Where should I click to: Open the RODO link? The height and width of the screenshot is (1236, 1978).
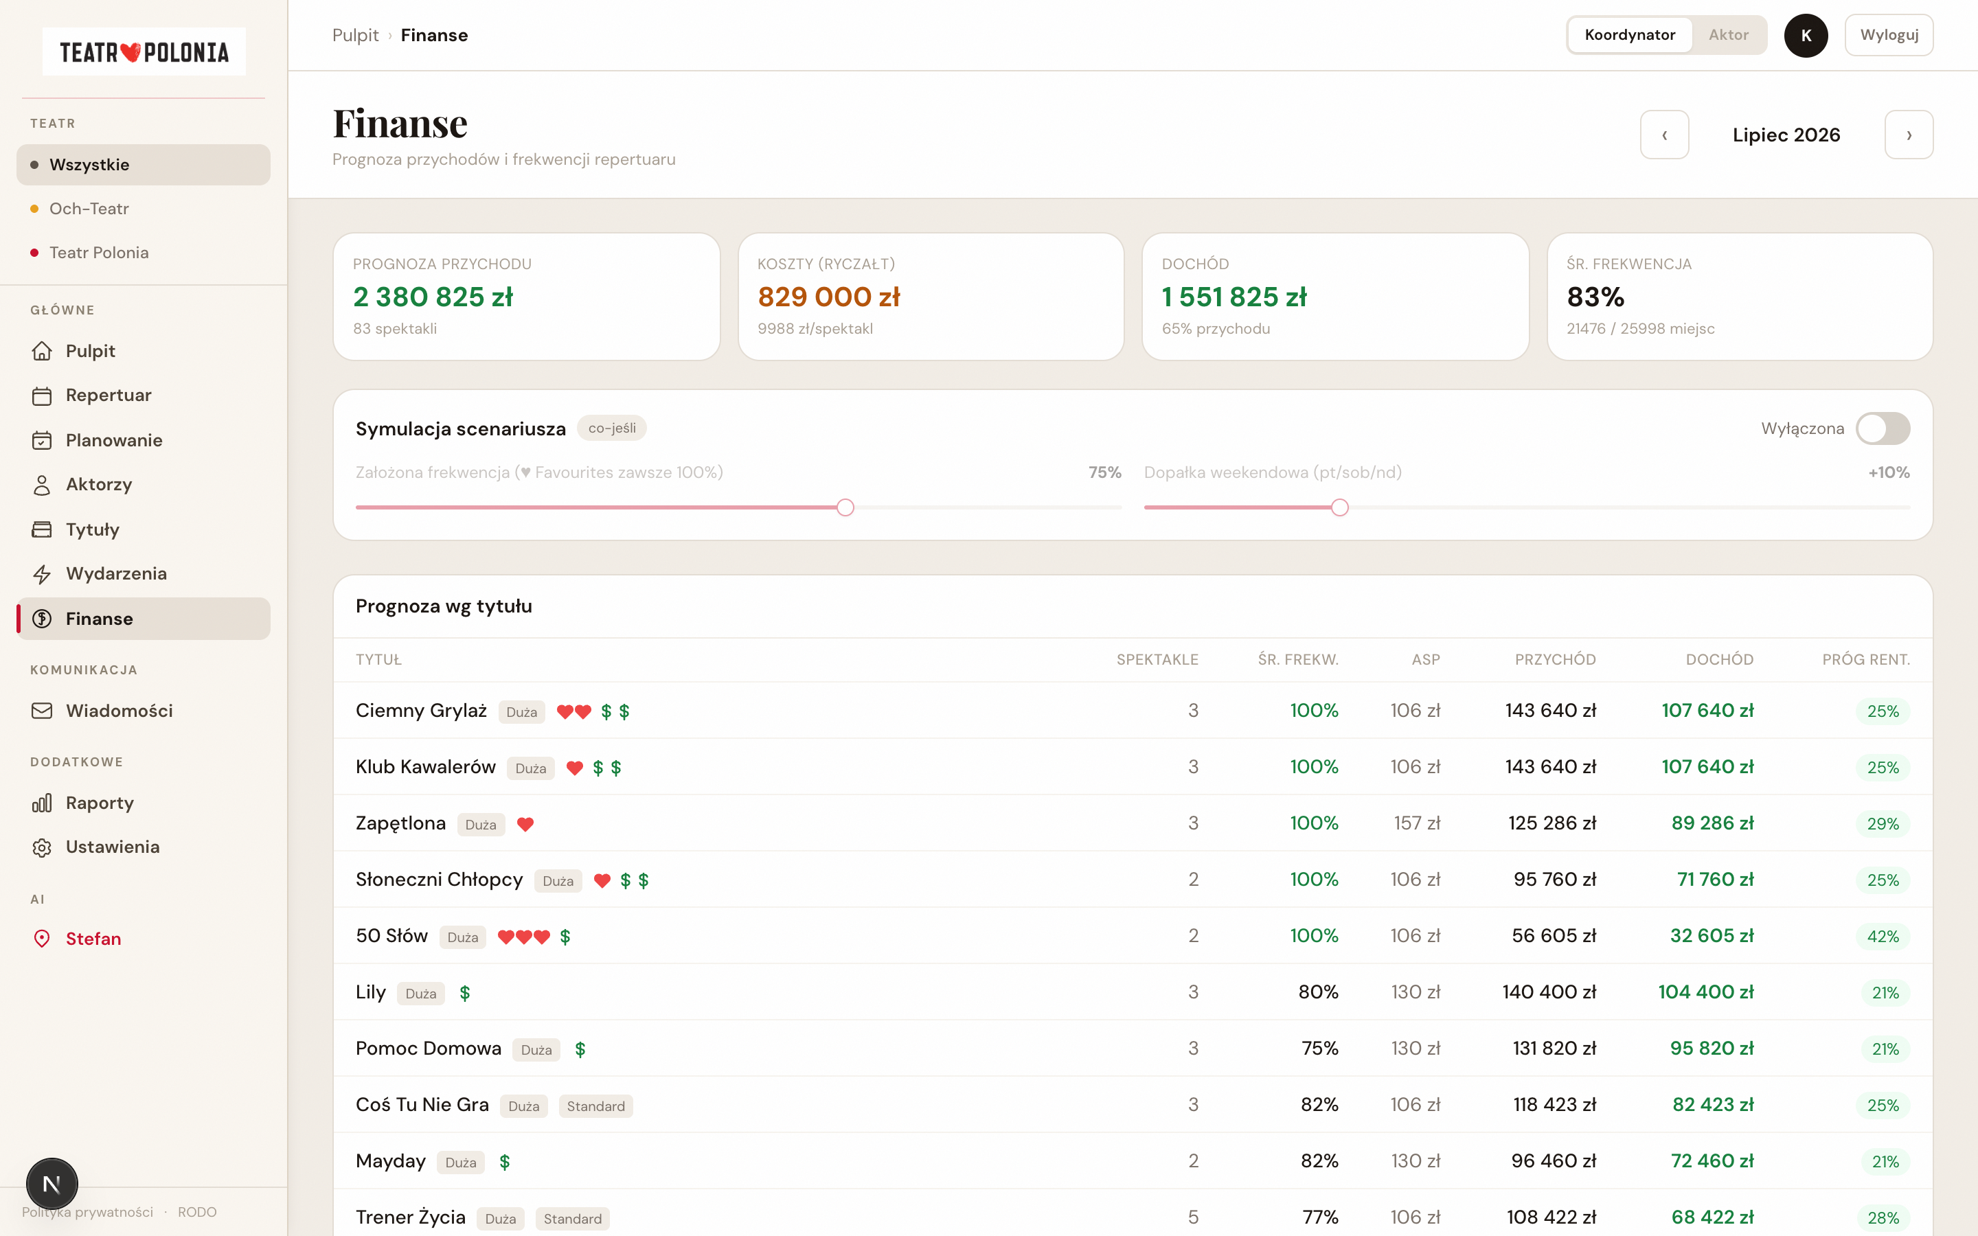pyautogui.click(x=197, y=1212)
